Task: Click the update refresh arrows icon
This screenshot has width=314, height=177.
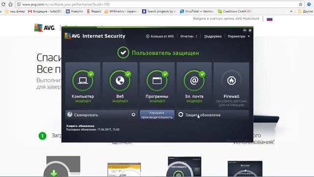Action: (x=181, y=115)
